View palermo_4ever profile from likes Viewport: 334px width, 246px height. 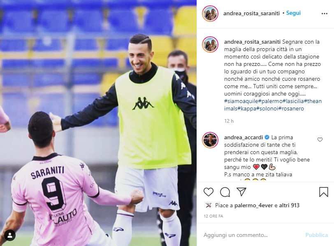click(253, 206)
